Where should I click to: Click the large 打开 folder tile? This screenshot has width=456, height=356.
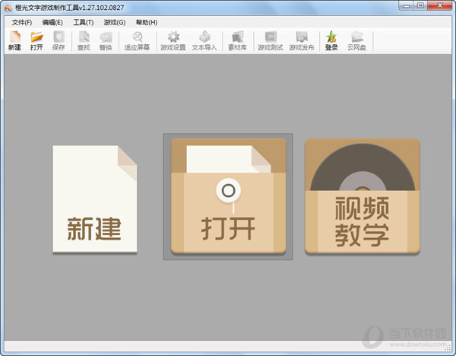[x=228, y=196]
